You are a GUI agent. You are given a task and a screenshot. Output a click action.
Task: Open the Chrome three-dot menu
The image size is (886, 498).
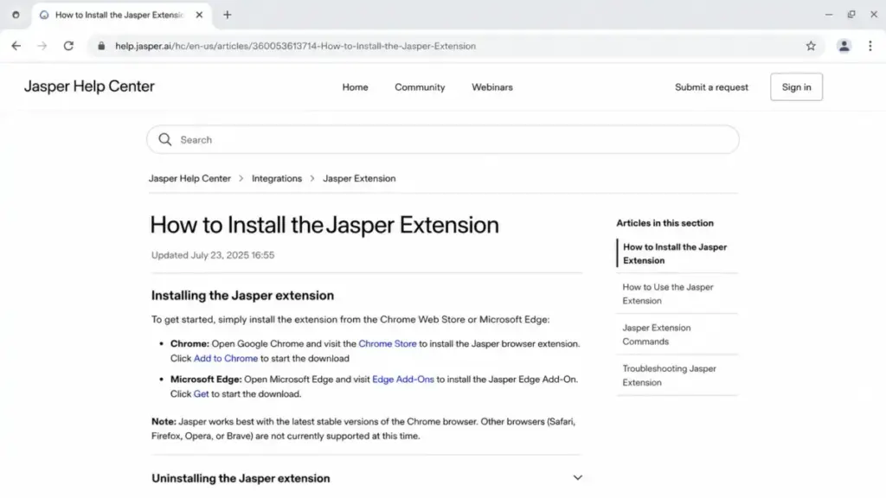(x=870, y=46)
